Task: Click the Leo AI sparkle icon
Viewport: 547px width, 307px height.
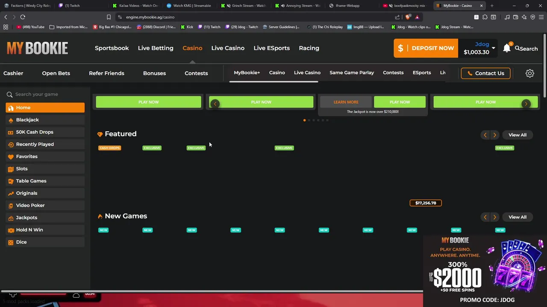Action: point(524,17)
